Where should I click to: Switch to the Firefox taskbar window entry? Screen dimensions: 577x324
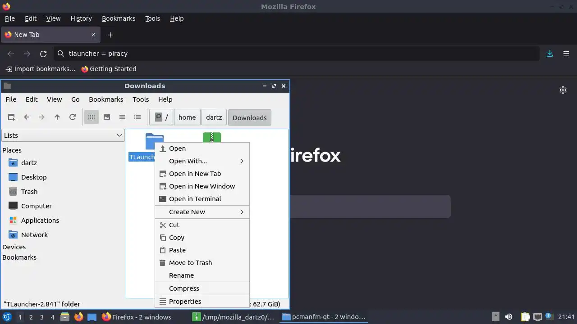pos(137,317)
